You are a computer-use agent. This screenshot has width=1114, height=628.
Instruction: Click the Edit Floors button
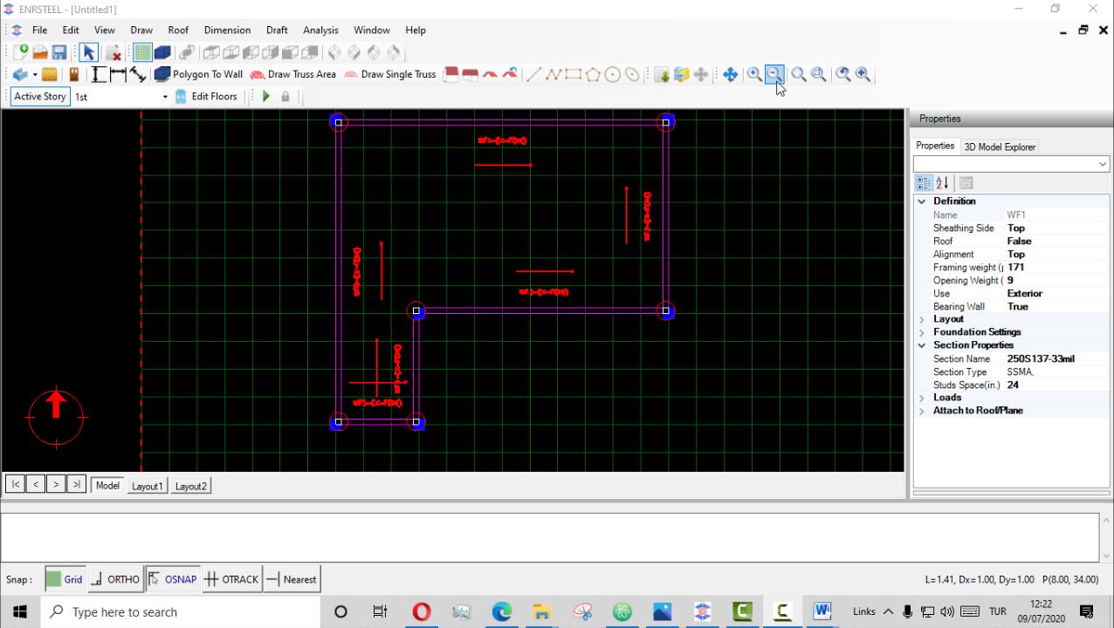(x=206, y=97)
